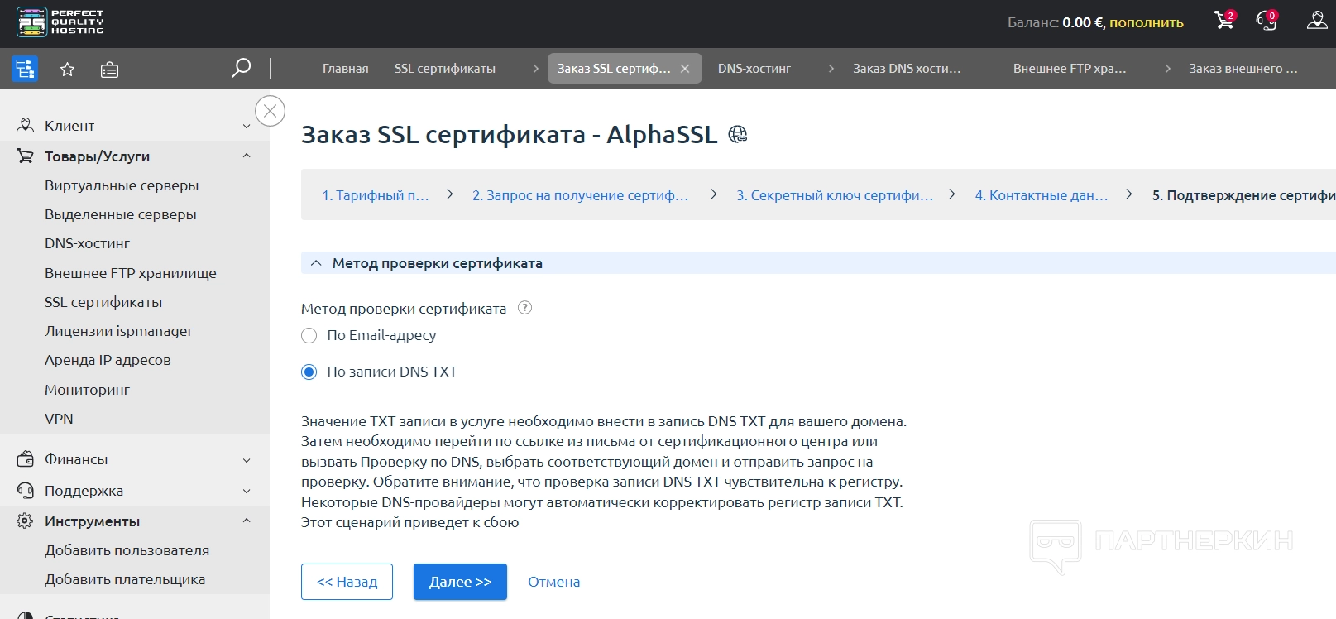Expand the 'Финансы' sidebar section
This screenshot has width=1336, height=619.
[246, 459]
